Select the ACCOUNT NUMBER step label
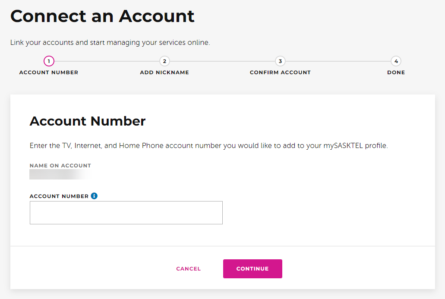The height and width of the screenshot is (299, 445). pos(48,72)
